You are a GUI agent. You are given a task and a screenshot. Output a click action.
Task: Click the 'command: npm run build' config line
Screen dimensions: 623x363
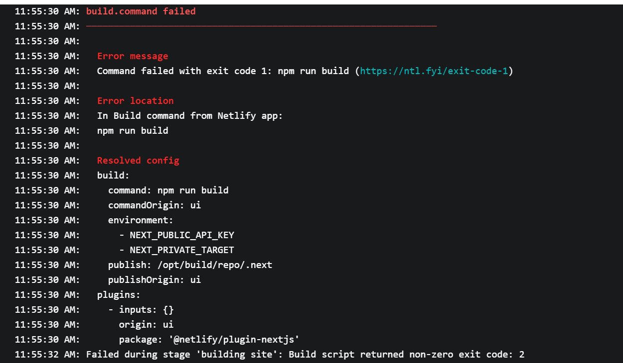pyautogui.click(x=168, y=190)
